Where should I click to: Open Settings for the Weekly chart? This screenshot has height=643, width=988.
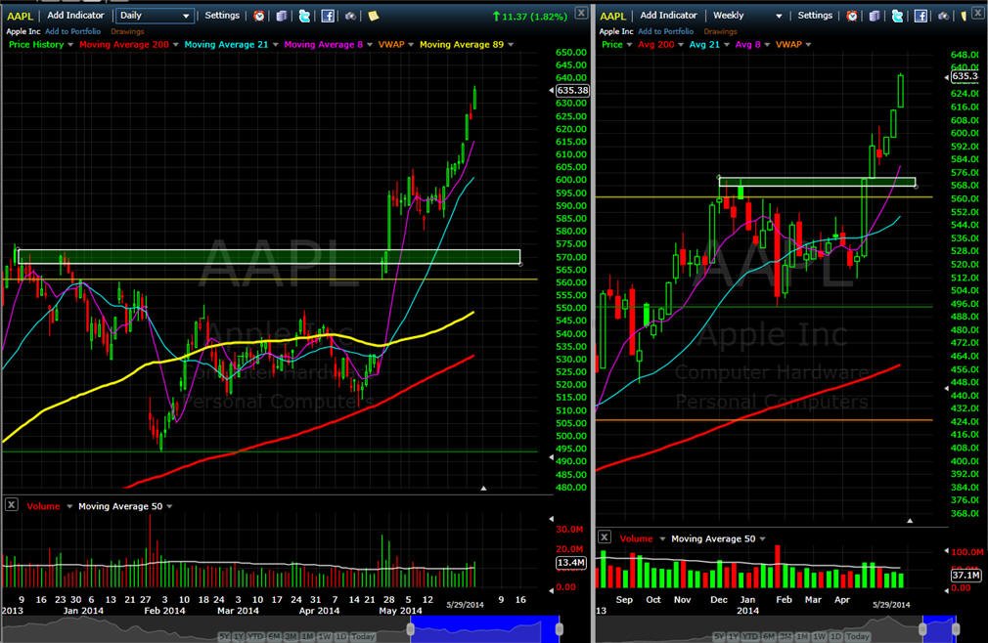tap(815, 15)
